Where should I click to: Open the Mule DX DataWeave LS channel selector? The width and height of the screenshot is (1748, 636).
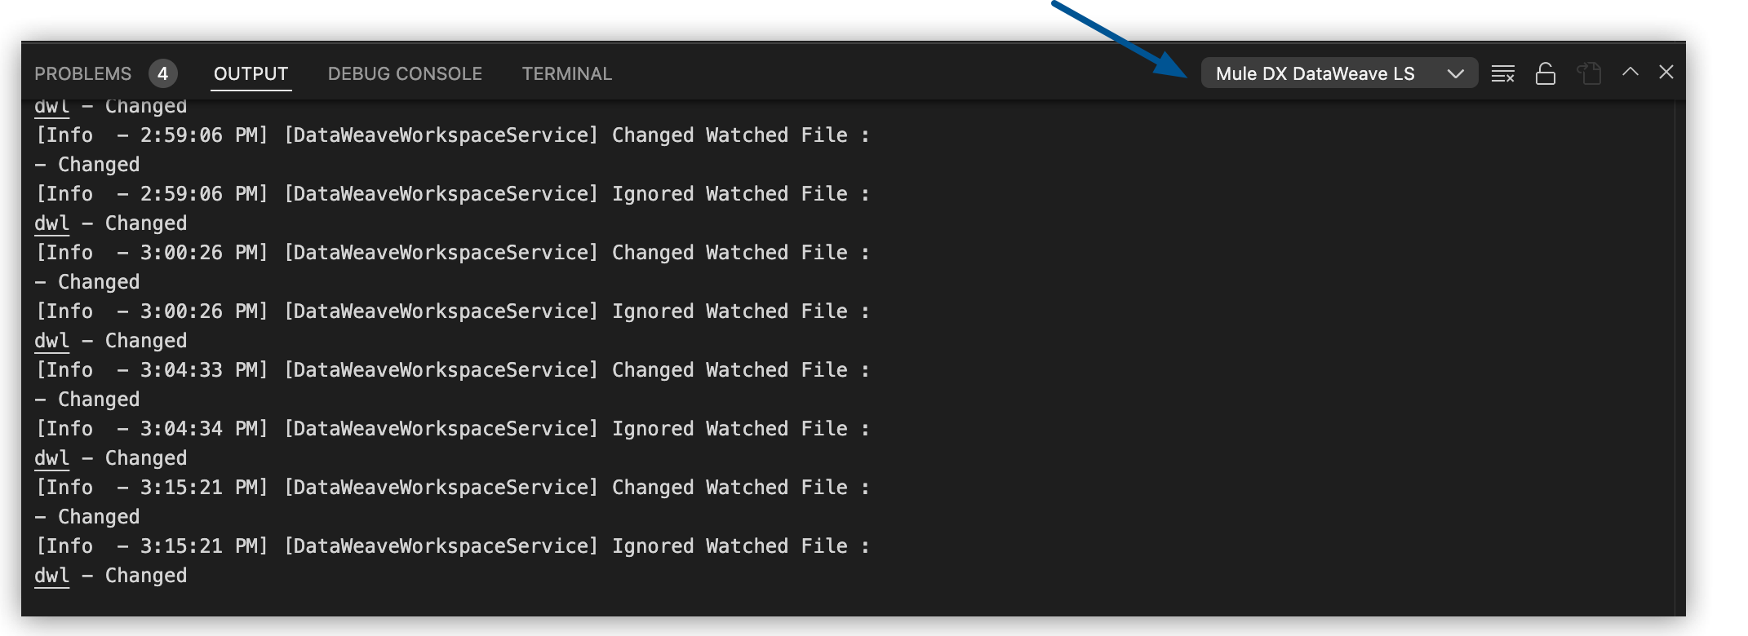point(1338,73)
